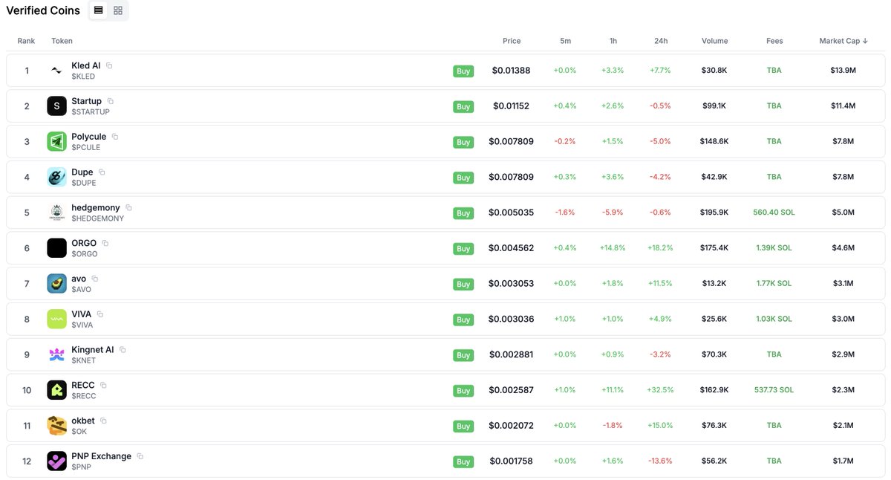
Task: Open the RECC token logo
Action: coord(57,390)
